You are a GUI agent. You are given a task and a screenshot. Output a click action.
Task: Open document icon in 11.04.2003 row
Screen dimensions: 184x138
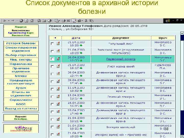pyautogui.click(x=58, y=89)
